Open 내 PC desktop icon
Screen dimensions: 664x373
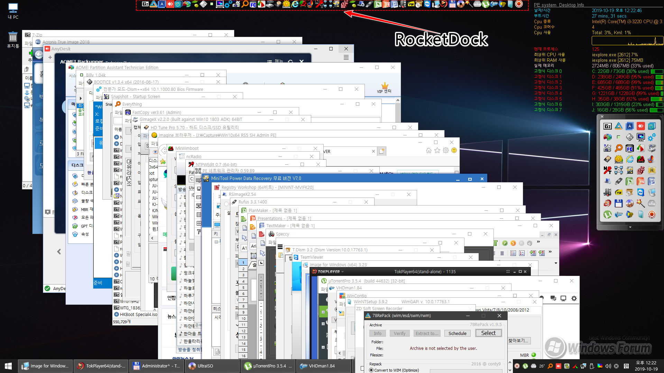point(13,11)
